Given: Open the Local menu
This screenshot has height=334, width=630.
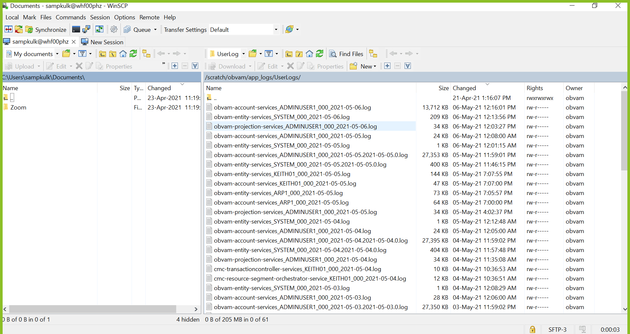Looking at the screenshot, I should pyautogui.click(x=12, y=17).
